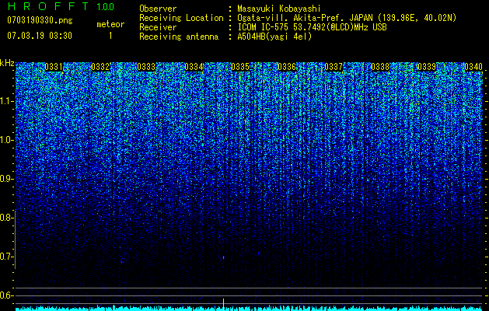Click the 0333 time marker
The image size is (489, 311).
147,67
